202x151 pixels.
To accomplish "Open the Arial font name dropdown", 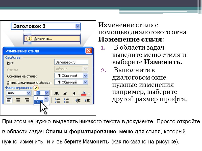I will coord(29,93).
